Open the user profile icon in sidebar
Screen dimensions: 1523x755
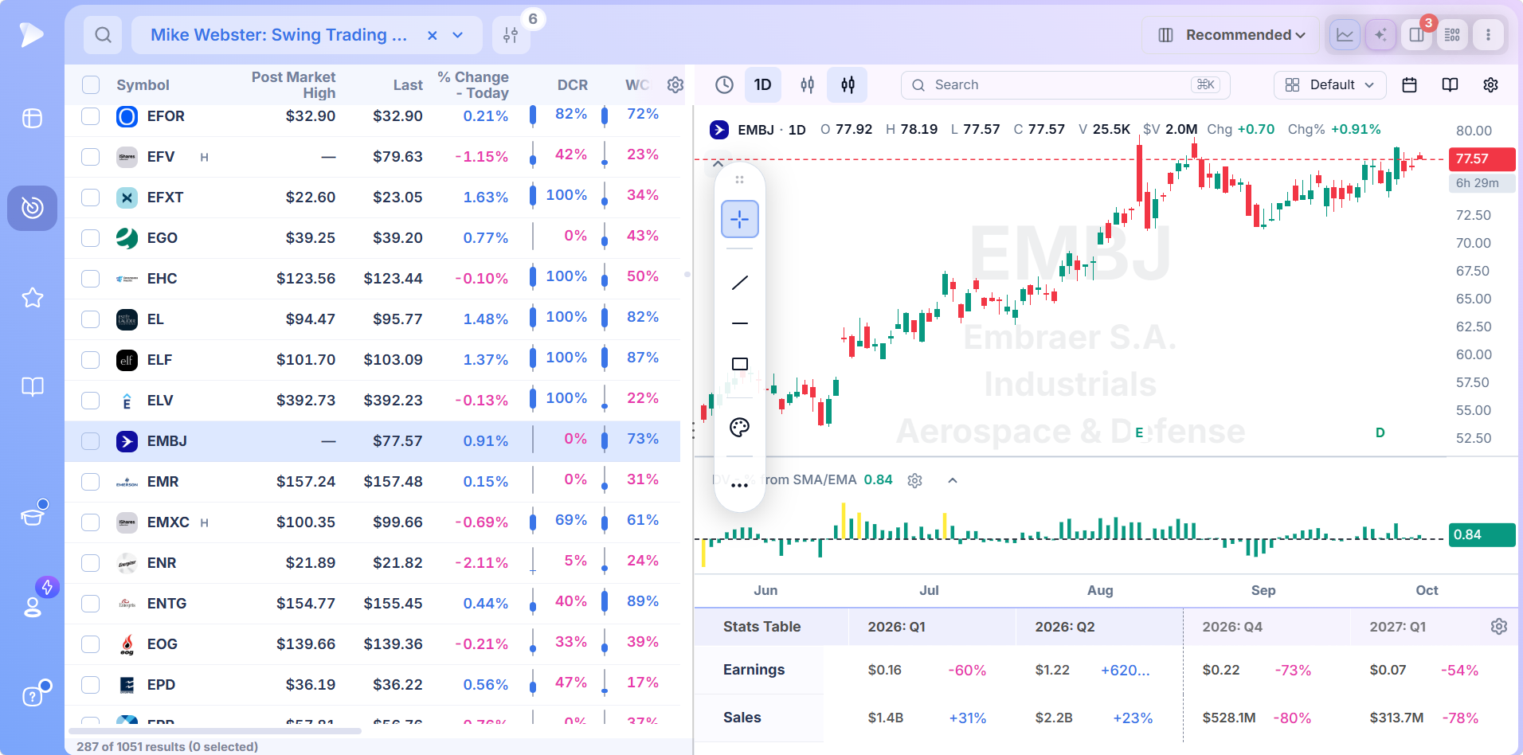[32, 606]
